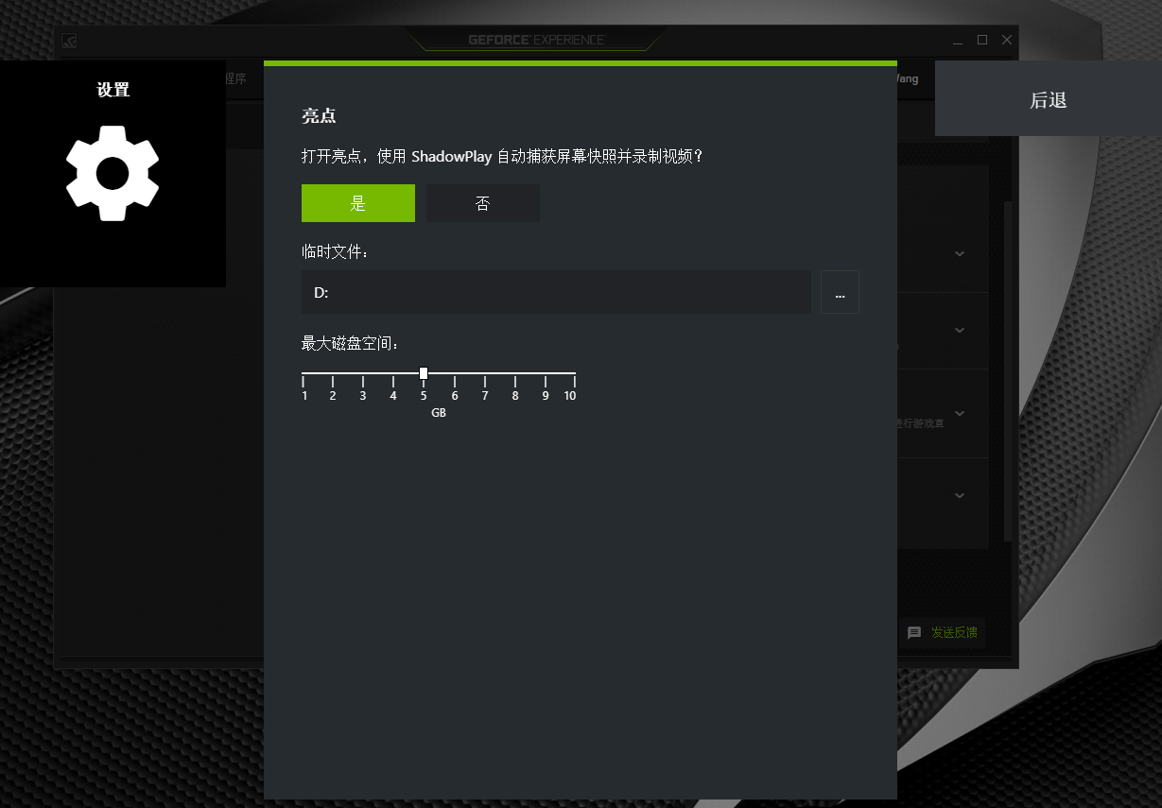Expand the bottom-most section chevron
This screenshot has height=808, width=1162.
960,495
